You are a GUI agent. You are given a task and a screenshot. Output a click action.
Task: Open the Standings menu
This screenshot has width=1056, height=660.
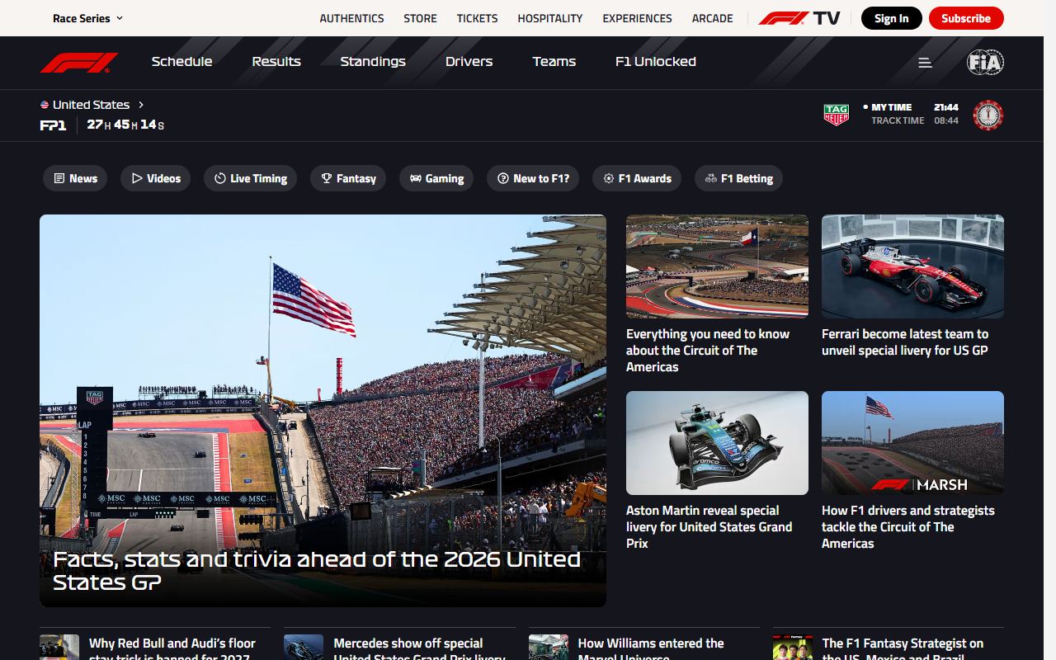pyautogui.click(x=373, y=62)
